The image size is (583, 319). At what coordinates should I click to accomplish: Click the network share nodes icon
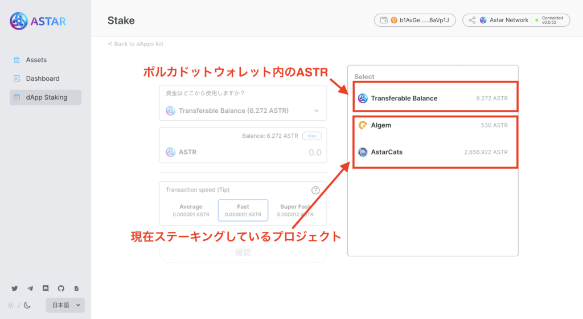472,20
